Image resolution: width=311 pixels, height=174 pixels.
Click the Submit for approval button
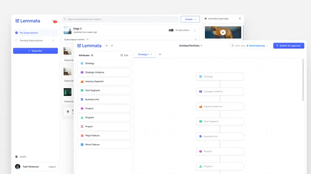click(x=288, y=46)
